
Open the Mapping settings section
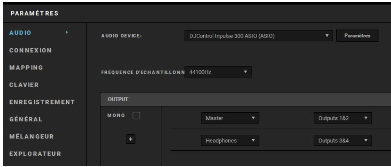(x=26, y=67)
